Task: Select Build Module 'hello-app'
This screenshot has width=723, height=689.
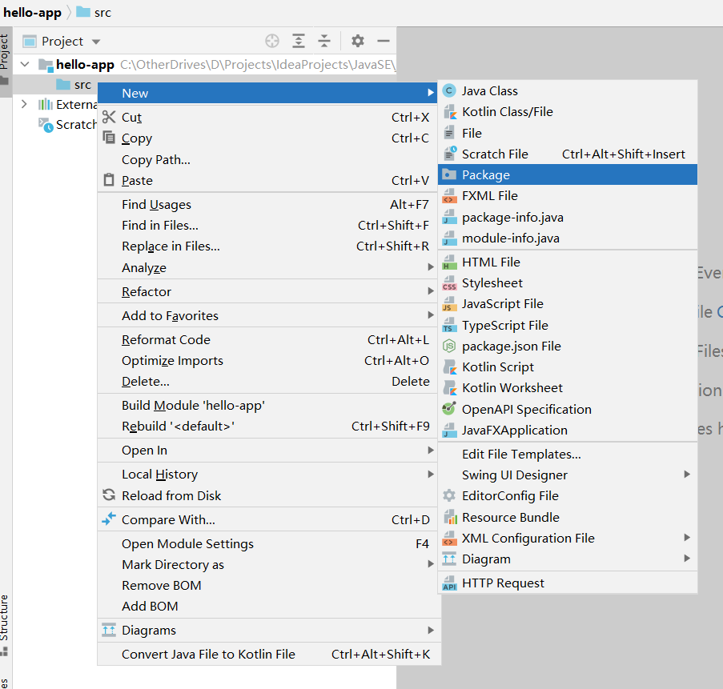Action: point(269,405)
